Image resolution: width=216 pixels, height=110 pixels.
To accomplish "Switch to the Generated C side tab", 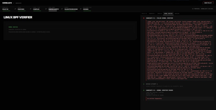I will [x=152, y=13].
